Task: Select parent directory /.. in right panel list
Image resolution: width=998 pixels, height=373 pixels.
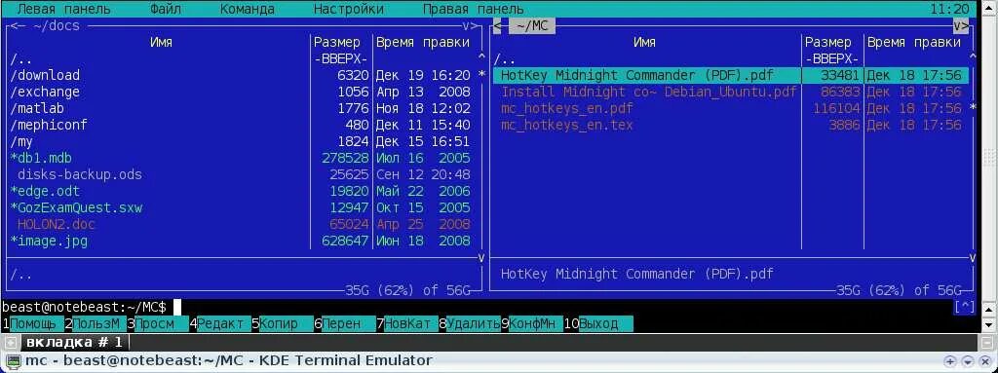Action: tap(731, 59)
